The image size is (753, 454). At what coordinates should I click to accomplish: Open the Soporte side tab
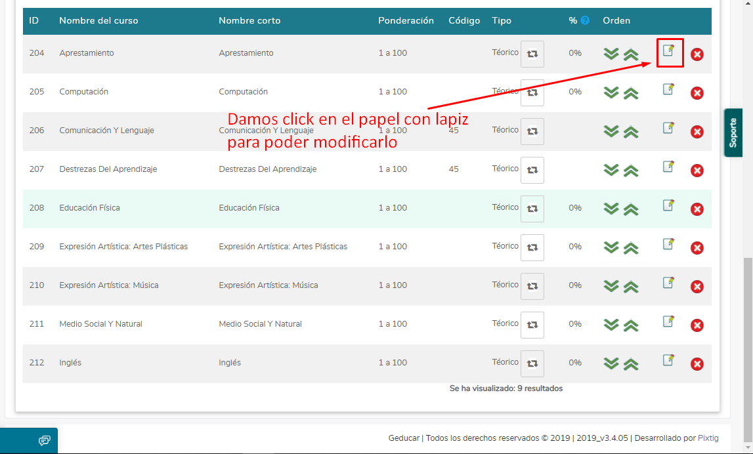pyautogui.click(x=733, y=133)
